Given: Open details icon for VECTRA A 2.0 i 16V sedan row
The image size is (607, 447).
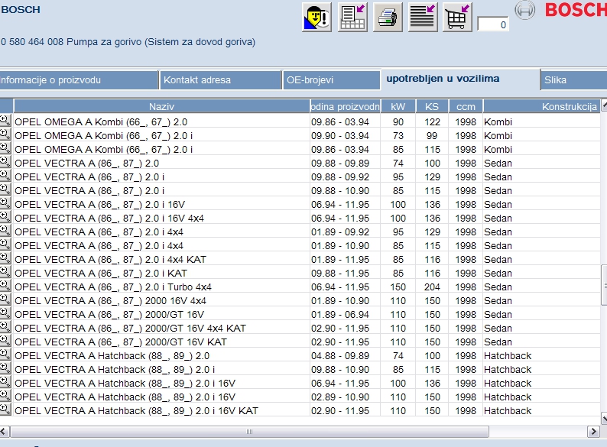Looking at the screenshot, I should [x=5, y=202].
